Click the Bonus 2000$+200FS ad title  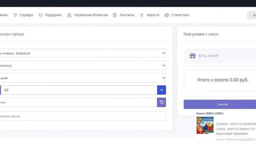point(210,113)
